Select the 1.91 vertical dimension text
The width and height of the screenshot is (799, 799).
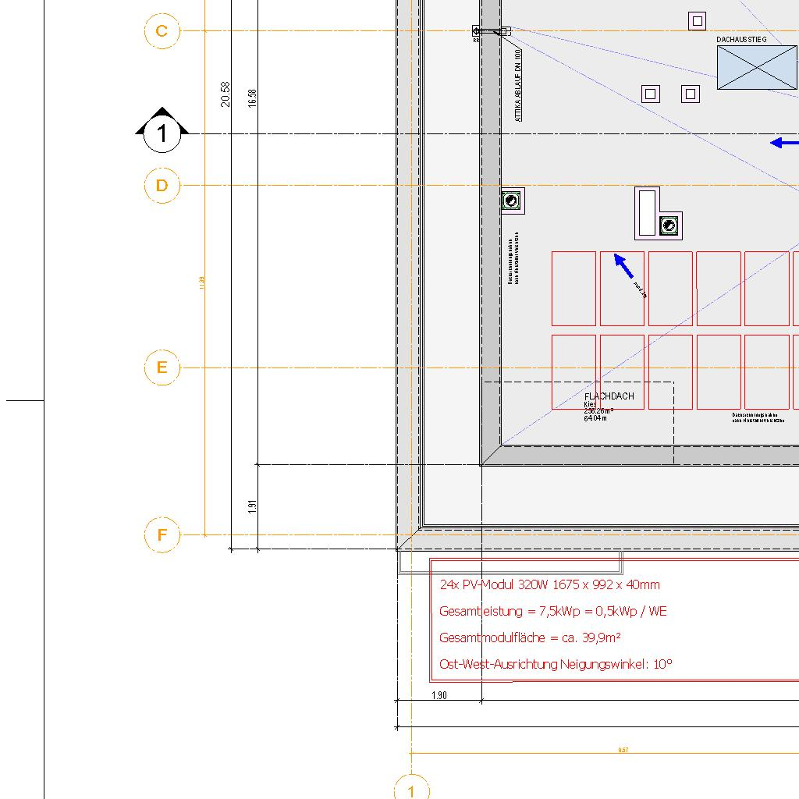(x=251, y=506)
